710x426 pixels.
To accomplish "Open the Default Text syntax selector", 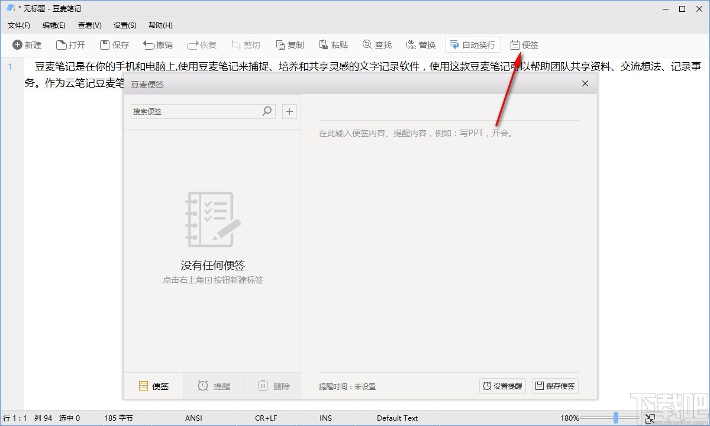I will tap(396, 418).
